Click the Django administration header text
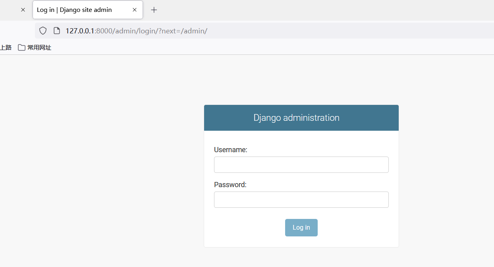 296,118
